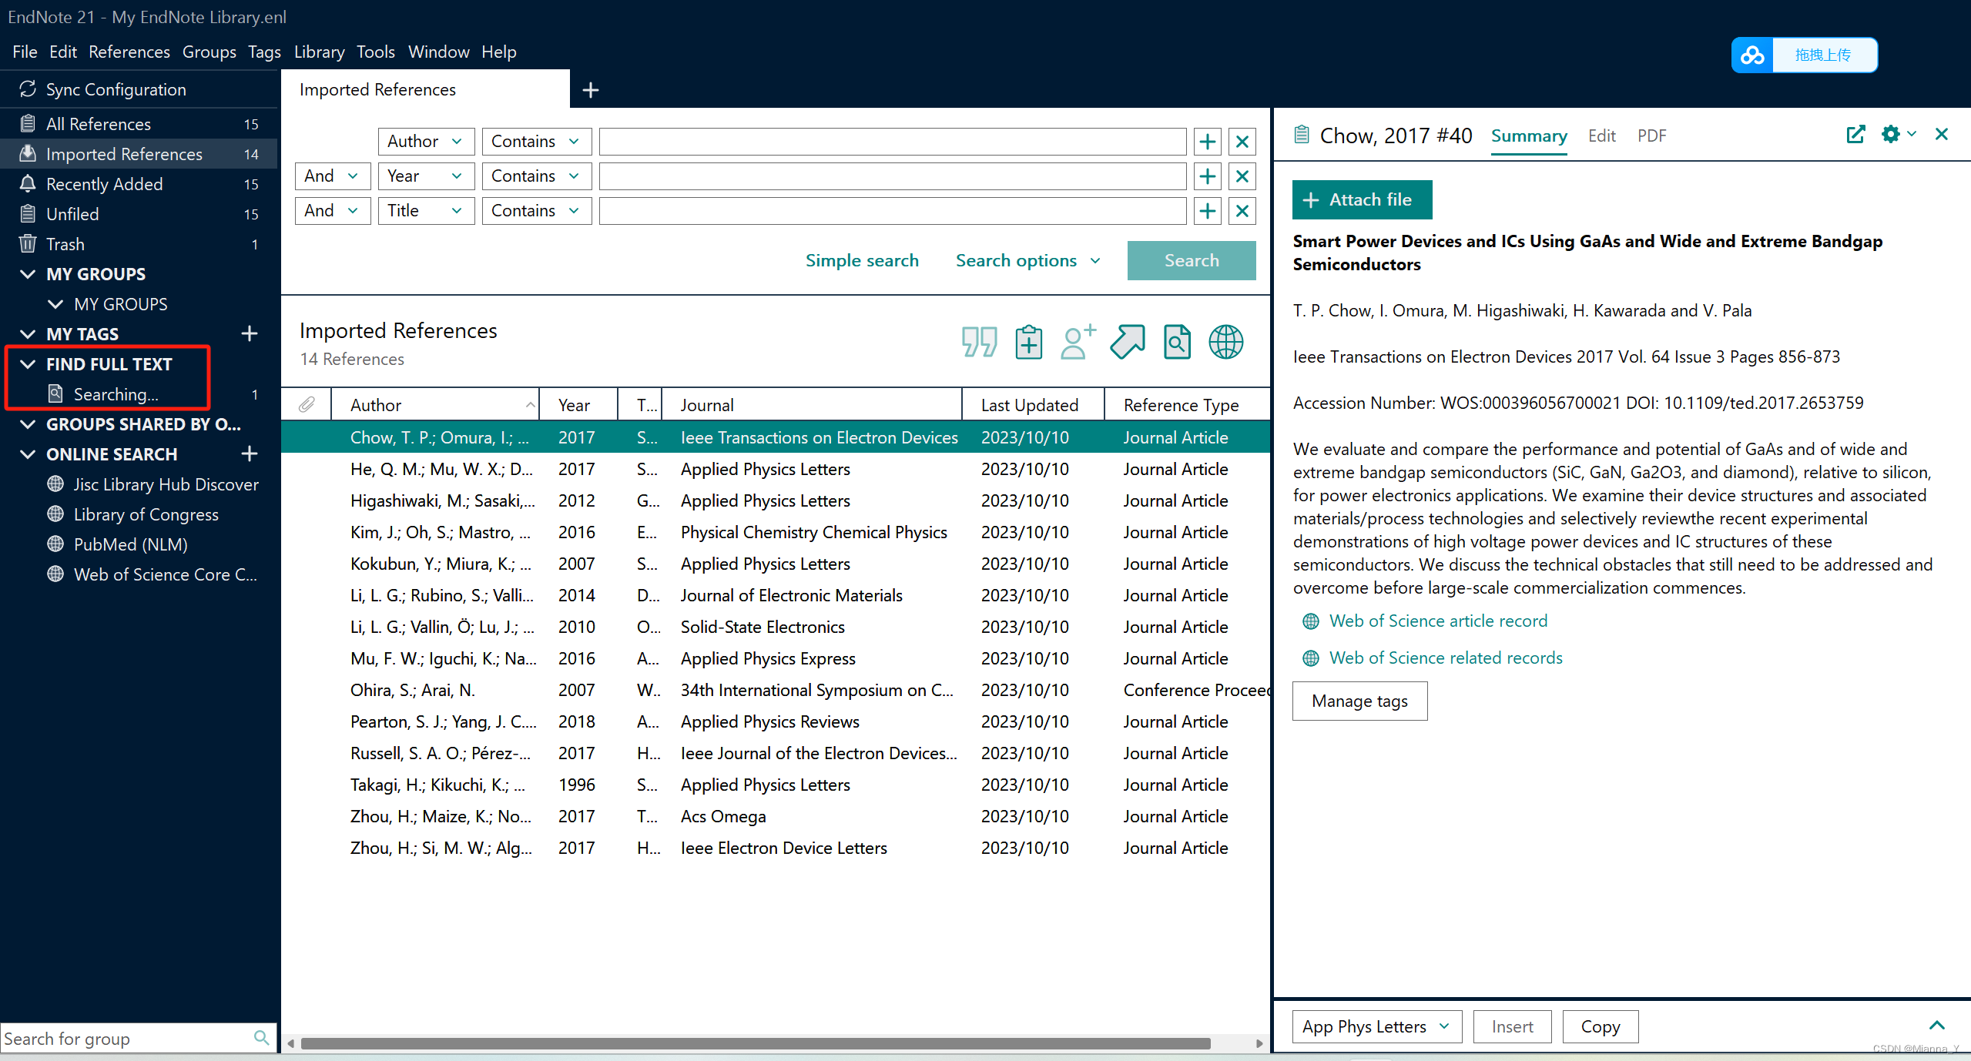Viewport: 1971px width, 1061px height.
Task: Click the Web of Science Core globe icon
Action: (55, 574)
